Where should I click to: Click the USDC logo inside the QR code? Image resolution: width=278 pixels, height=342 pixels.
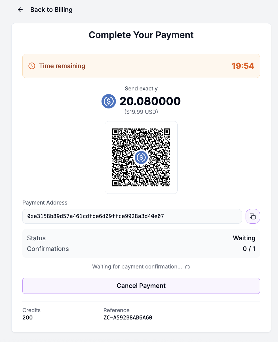click(x=141, y=157)
